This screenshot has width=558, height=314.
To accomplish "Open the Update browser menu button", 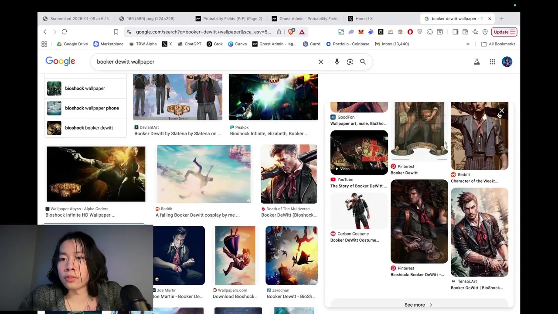I will pyautogui.click(x=504, y=32).
